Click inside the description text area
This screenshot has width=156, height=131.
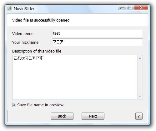(75, 77)
